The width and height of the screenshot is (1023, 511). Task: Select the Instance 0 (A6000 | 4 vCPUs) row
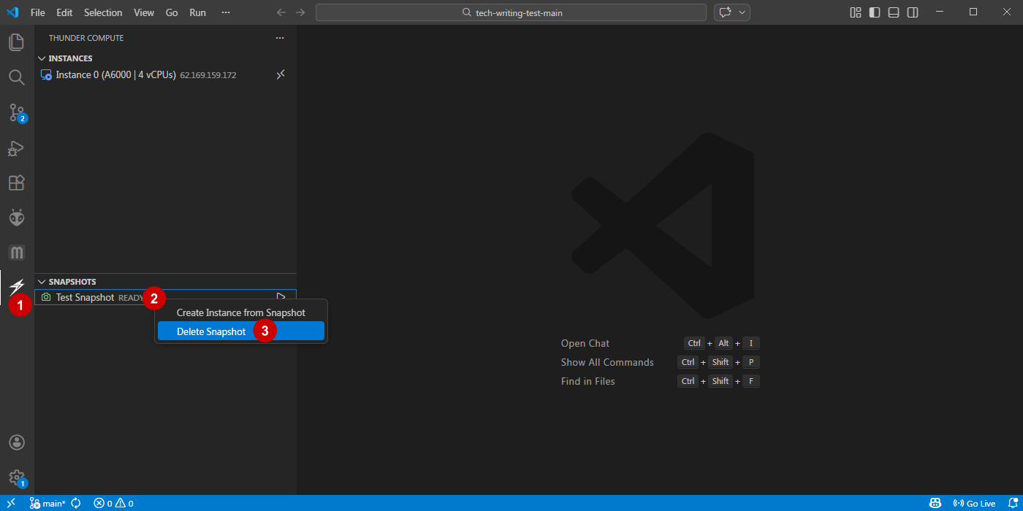click(166, 74)
